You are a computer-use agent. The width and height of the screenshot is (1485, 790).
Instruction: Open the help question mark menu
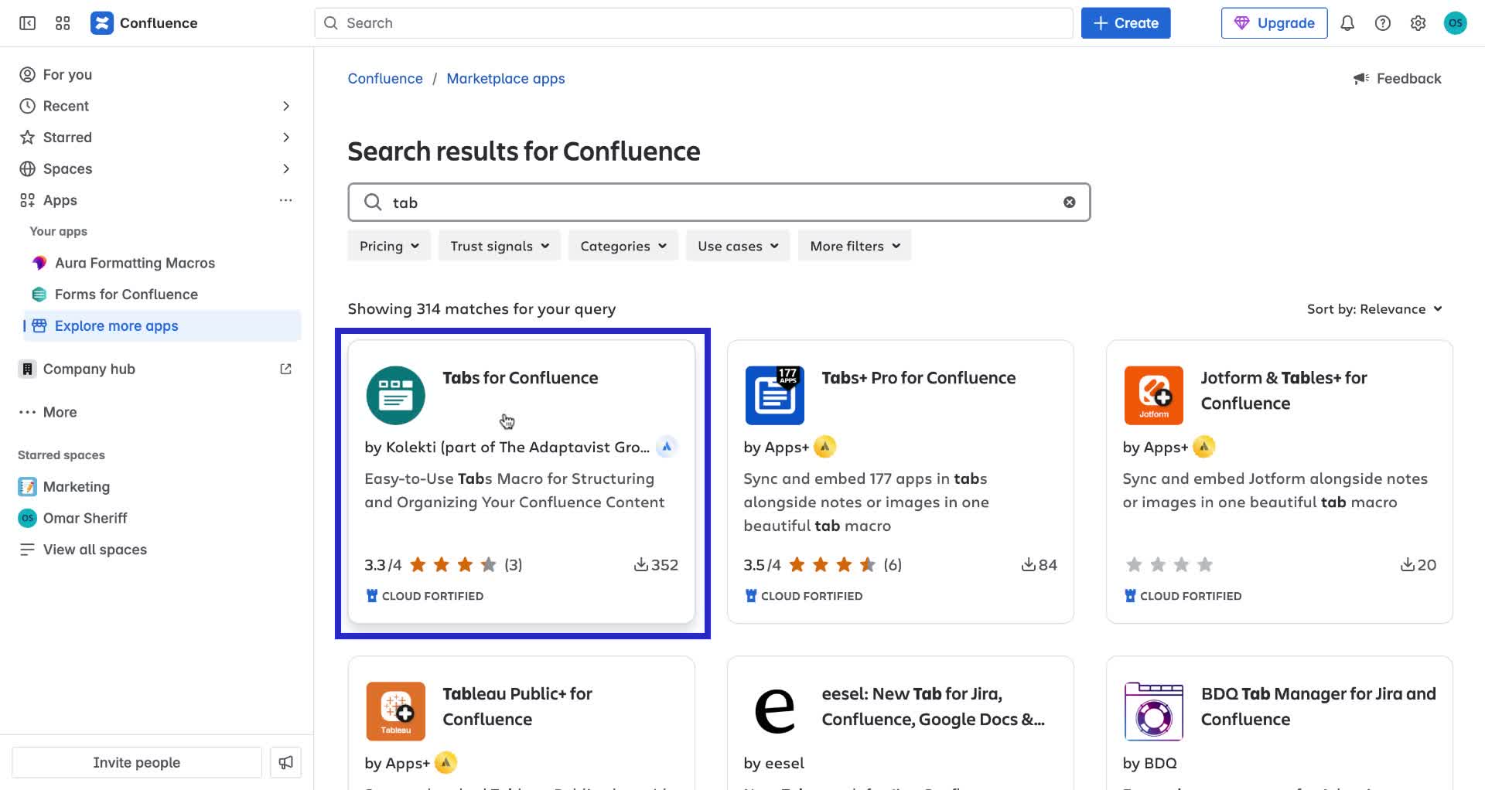(x=1383, y=23)
